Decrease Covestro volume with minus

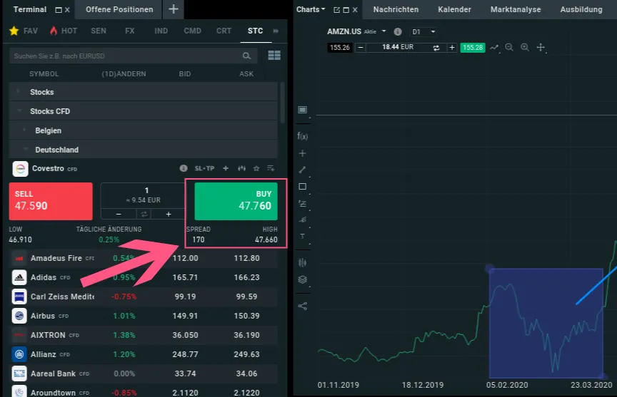pos(119,214)
